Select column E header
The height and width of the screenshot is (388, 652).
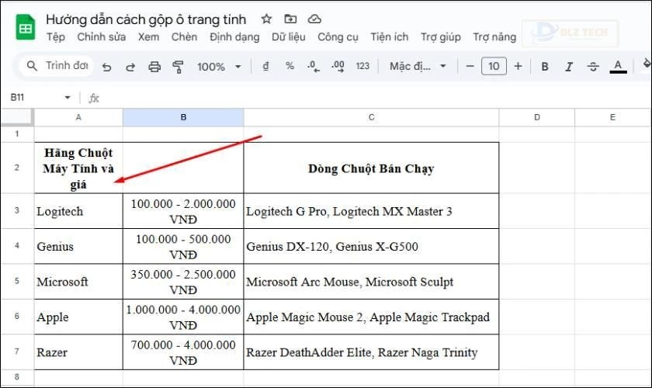613,117
